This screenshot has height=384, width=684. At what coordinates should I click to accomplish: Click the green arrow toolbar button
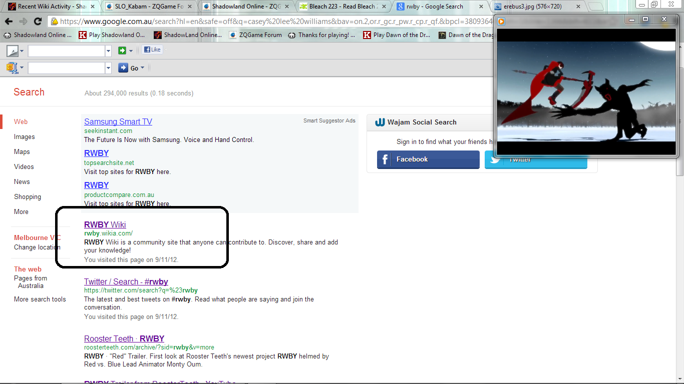(122, 50)
